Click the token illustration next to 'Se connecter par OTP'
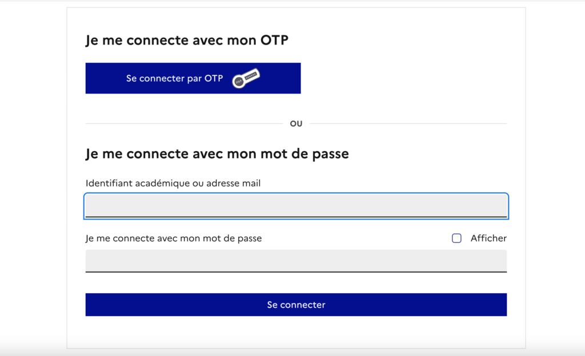This screenshot has width=585, height=356. pos(246,77)
